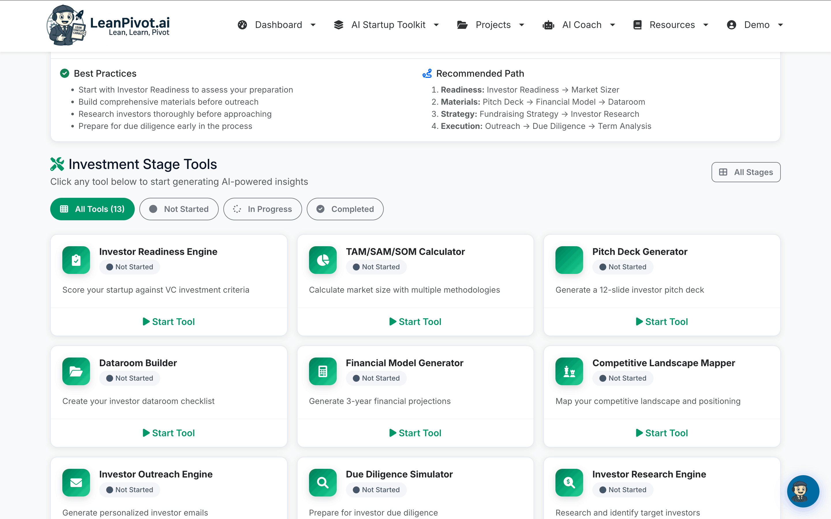This screenshot has height=519, width=831.
Task: Open the Investor Readiness Engine clipboard icon
Action: (76, 260)
